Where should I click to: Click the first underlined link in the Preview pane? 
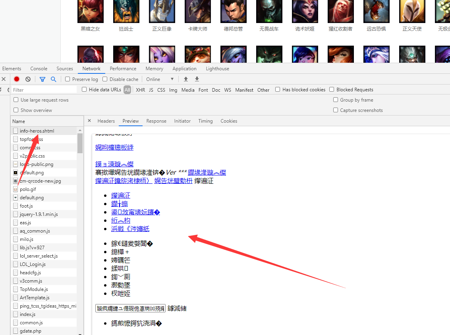114,147
